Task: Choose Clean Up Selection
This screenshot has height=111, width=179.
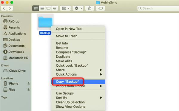Action: tap(78, 102)
